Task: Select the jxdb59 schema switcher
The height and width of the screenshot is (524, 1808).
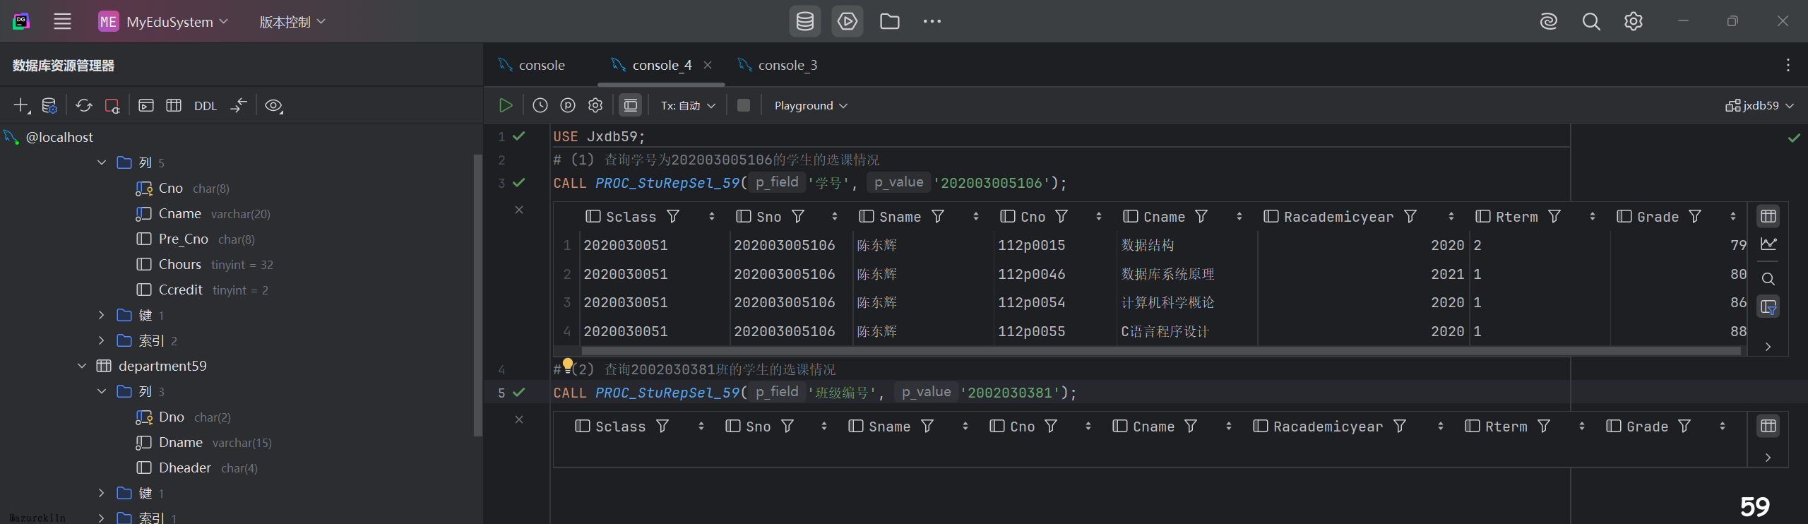Action: tap(1759, 105)
